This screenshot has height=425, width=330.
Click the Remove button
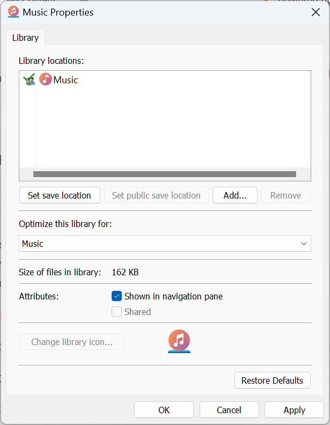point(285,195)
